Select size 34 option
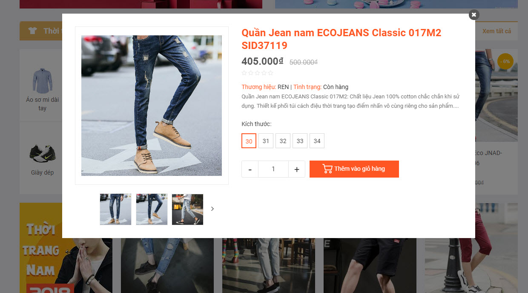The image size is (528, 293). 317,141
